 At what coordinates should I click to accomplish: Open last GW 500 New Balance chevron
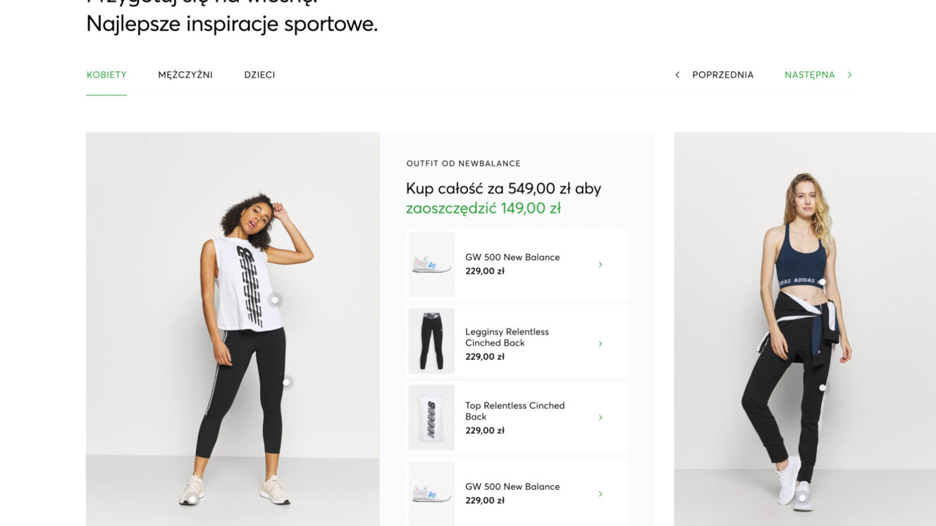coord(601,494)
